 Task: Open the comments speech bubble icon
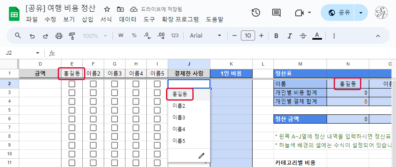(x=276, y=13)
